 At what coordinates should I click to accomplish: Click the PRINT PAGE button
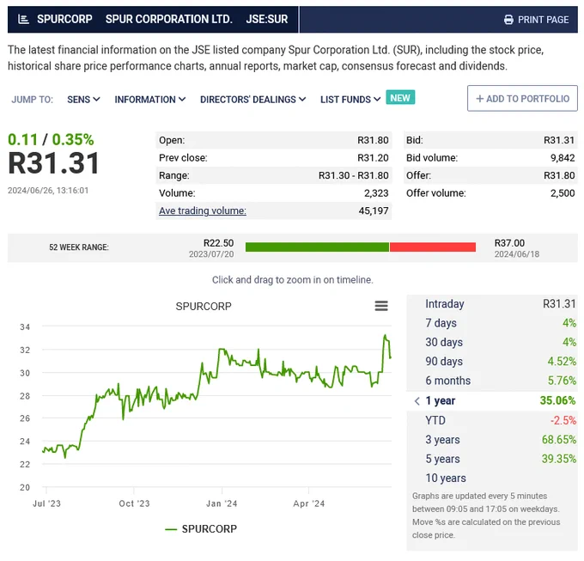[536, 20]
